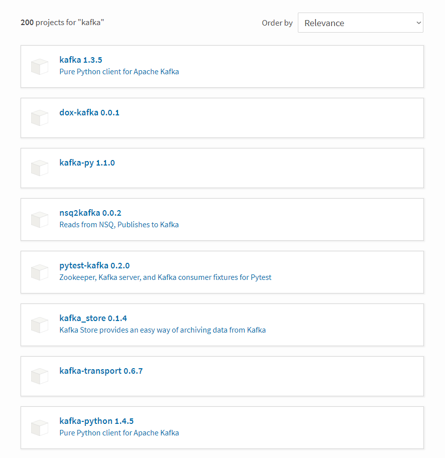The height and width of the screenshot is (458, 445).
Task: Click the '200 projects for "kafka"' text
Action: (x=62, y=23)
